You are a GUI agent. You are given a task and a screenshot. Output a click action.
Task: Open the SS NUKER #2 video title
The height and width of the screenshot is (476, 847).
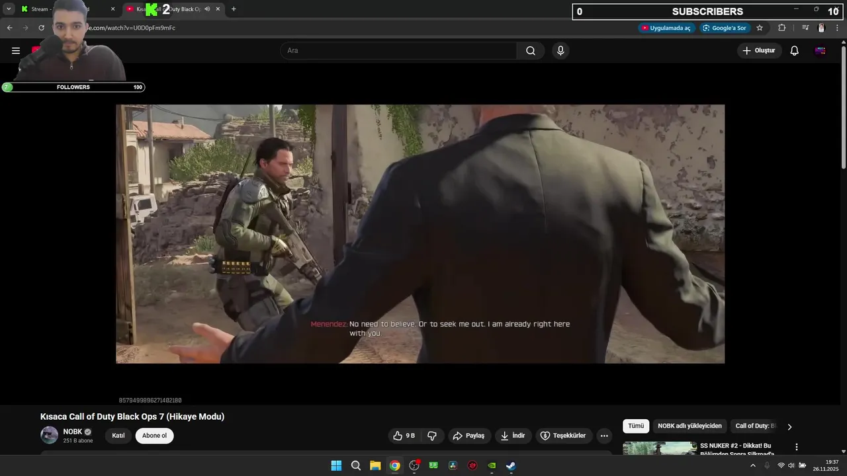tap(737, 449)
